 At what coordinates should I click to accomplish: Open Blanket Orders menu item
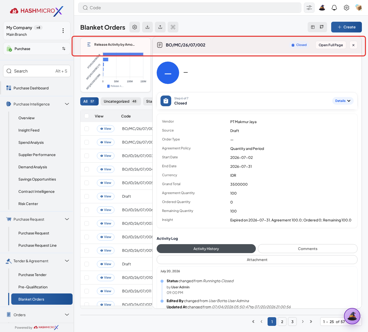42,299
